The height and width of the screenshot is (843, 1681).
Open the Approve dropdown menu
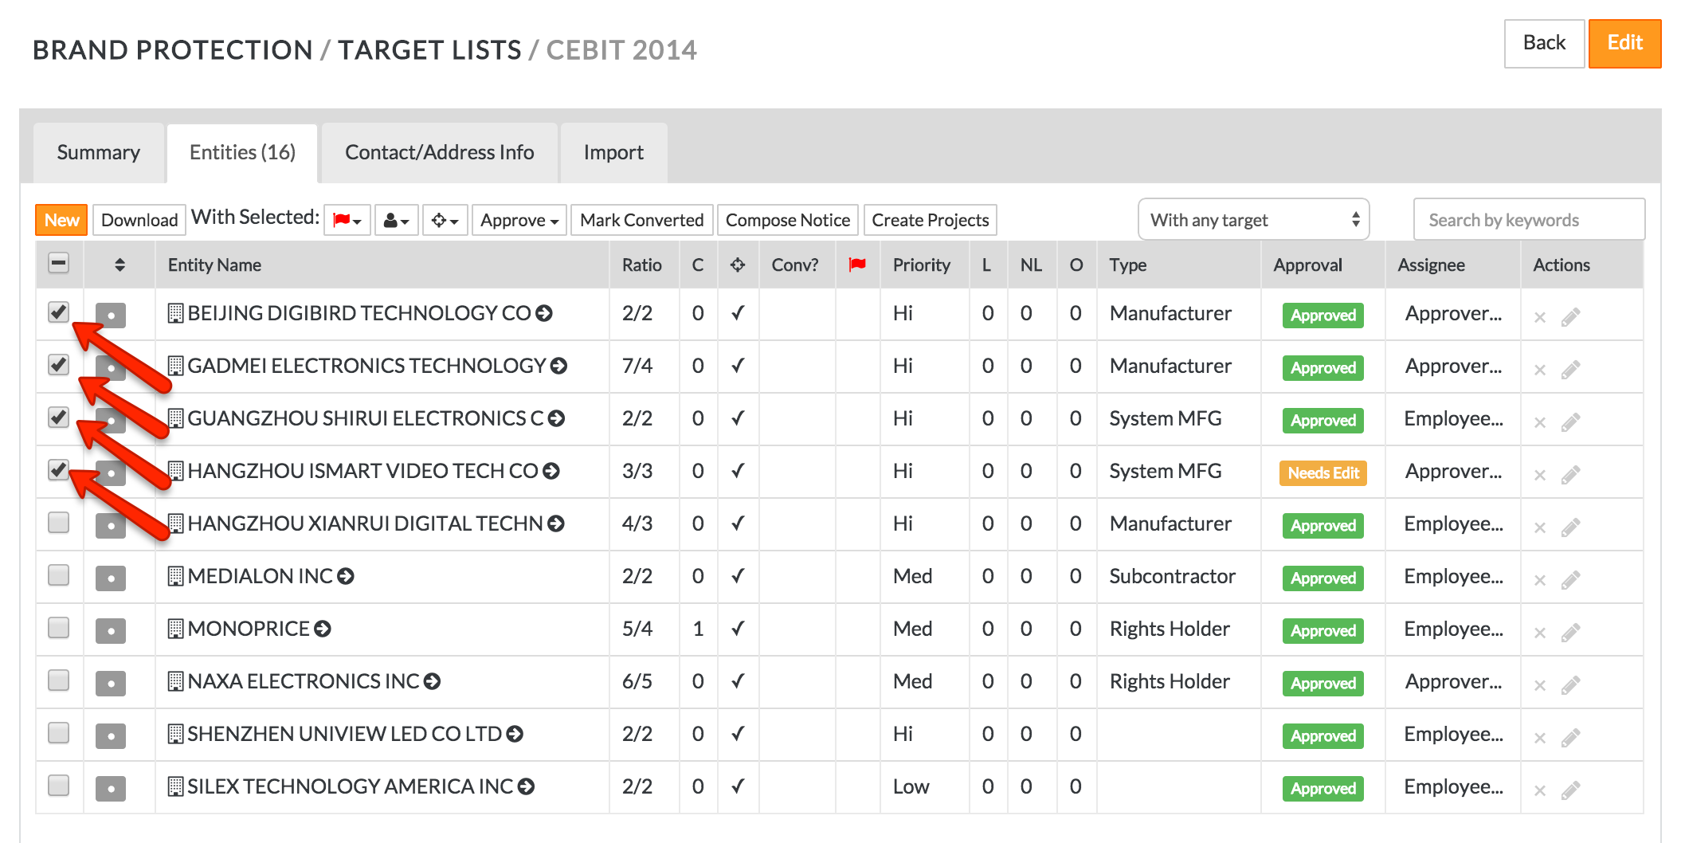pyautogui.click(x=519, y=220)
